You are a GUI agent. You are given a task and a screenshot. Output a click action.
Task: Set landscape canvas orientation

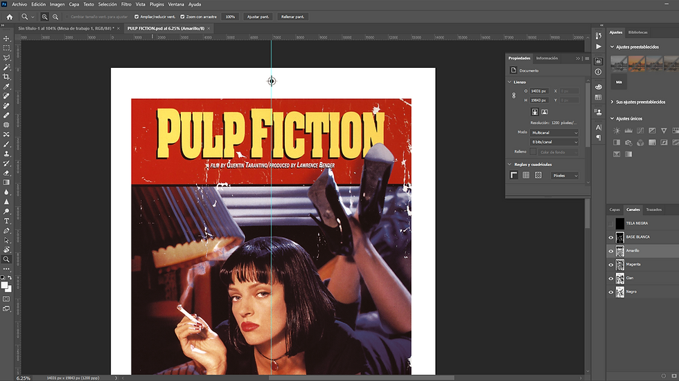545,112
